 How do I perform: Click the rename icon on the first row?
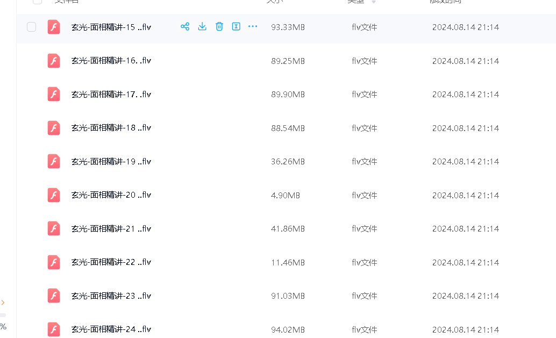pos(236,26)
